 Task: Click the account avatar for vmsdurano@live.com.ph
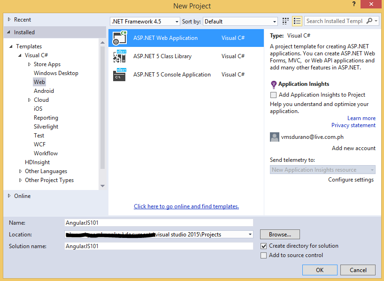click(x=275, y=137)
